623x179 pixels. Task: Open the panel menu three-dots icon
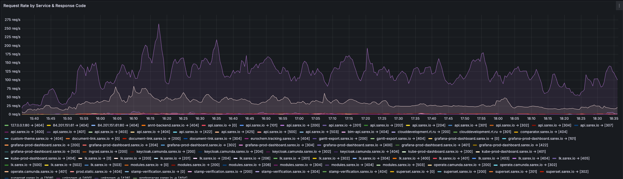coord(619,6)
